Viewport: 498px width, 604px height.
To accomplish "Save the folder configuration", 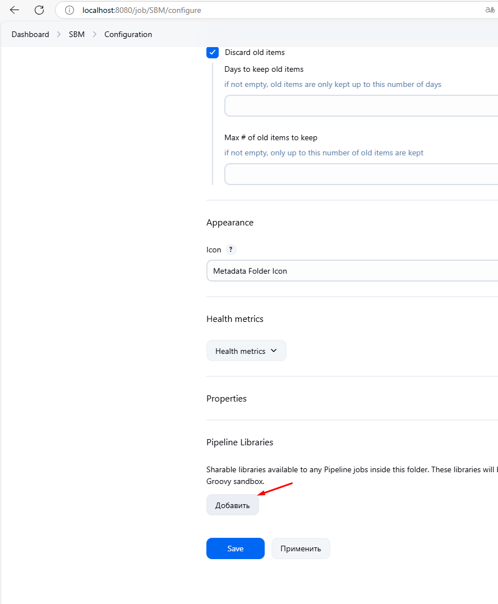I will pyautogui.click(x=235, y=548).
